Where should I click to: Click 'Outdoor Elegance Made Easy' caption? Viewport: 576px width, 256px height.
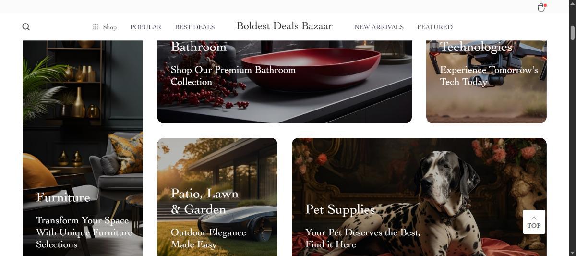point(208,238)
